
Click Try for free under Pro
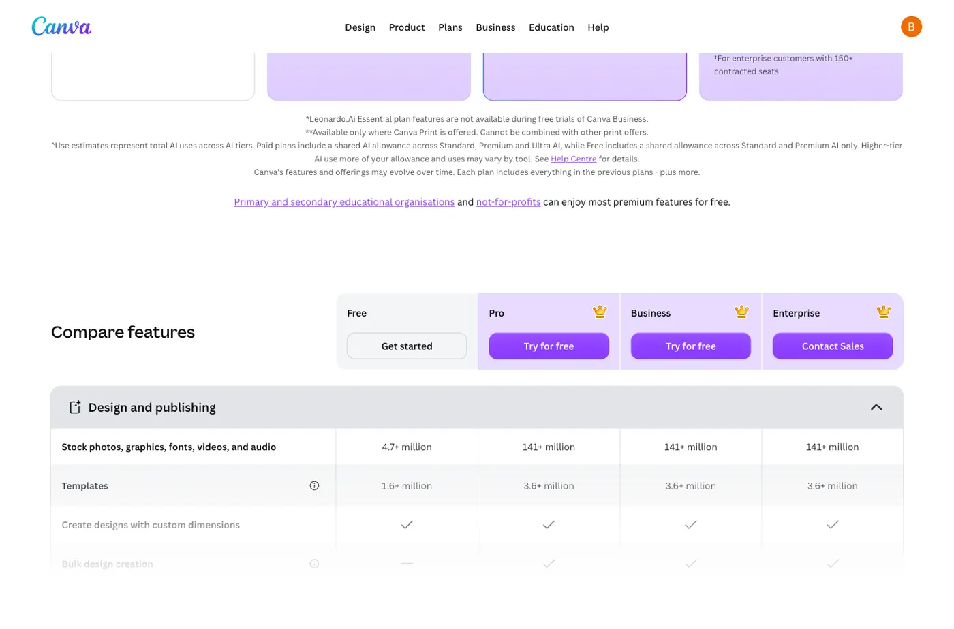coord(549,346)
